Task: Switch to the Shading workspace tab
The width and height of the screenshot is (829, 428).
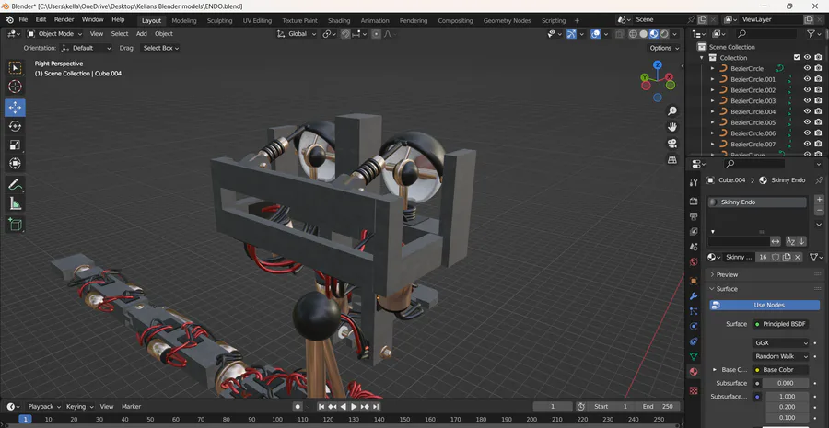Action: [x=339, y=21]
